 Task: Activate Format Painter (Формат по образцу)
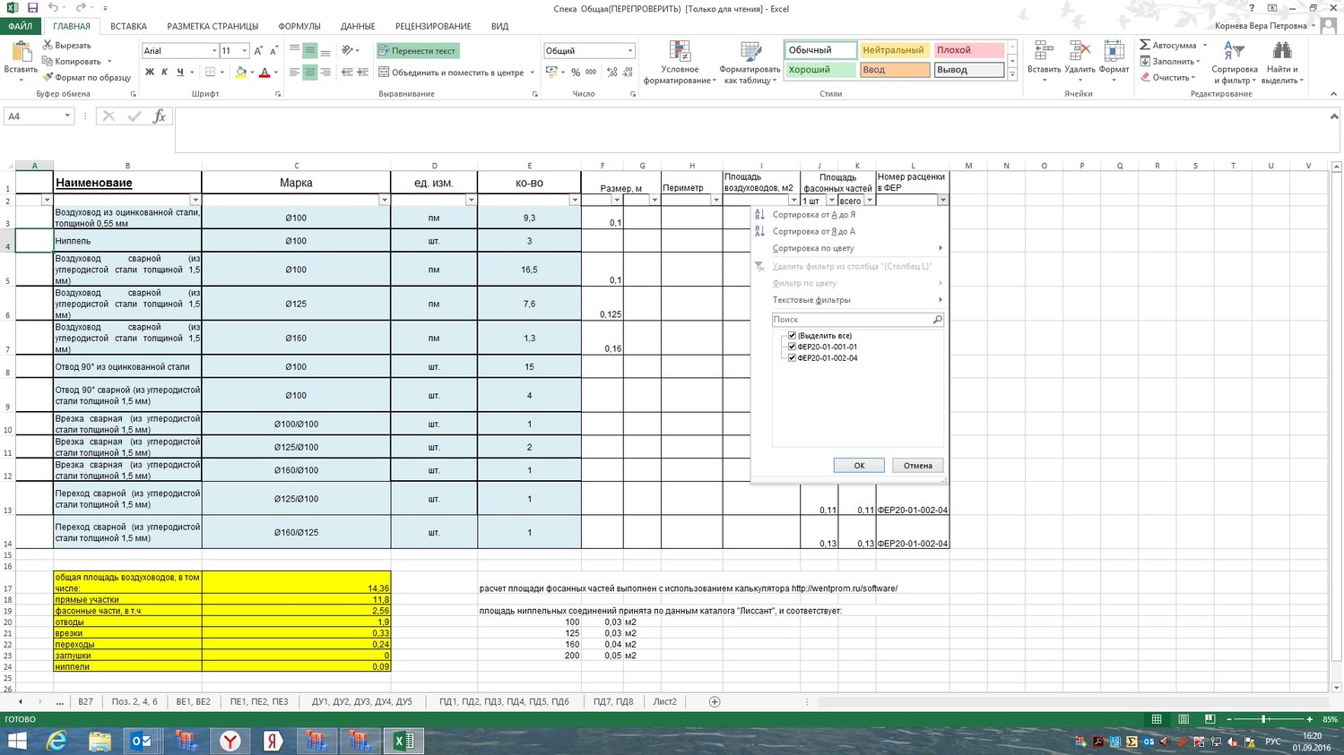(87, 77)
